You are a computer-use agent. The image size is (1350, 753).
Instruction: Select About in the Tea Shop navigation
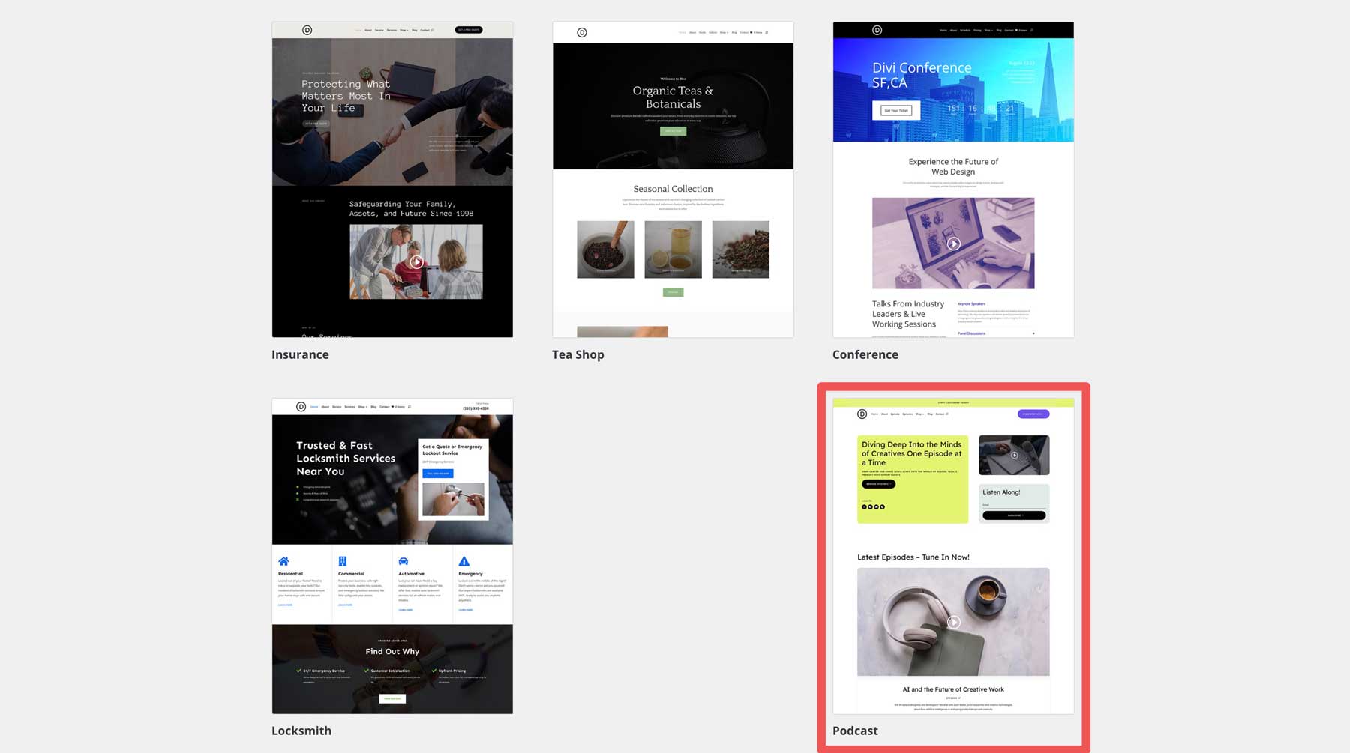(693, 32)
